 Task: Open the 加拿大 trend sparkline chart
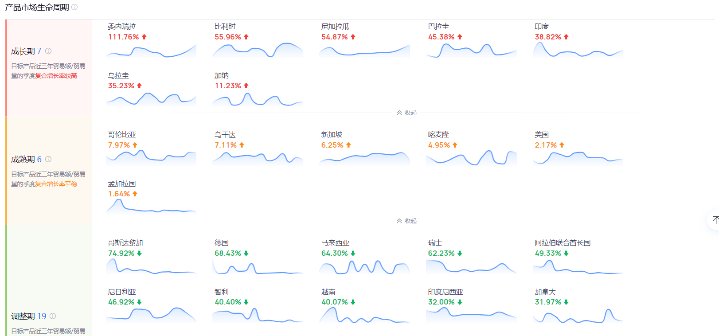578,316
